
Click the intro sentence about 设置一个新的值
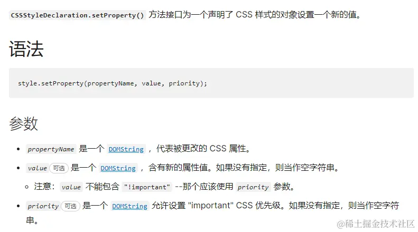255,15
